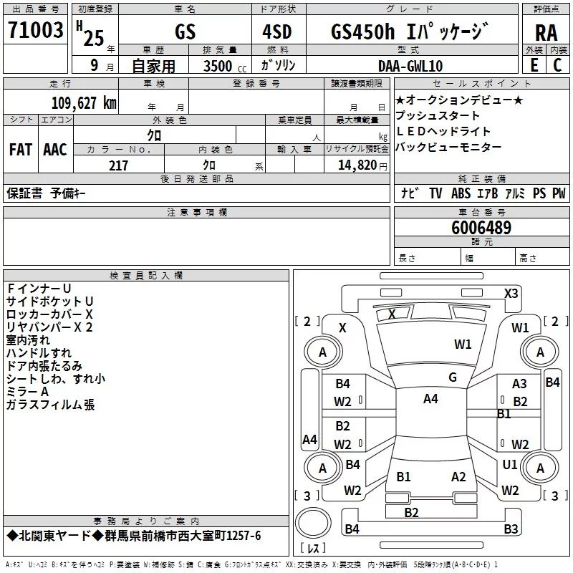The image size is (573, 573).
Task: Select バックビューモニター sales point
Action: pyautogui.click(x=449, y=147)
